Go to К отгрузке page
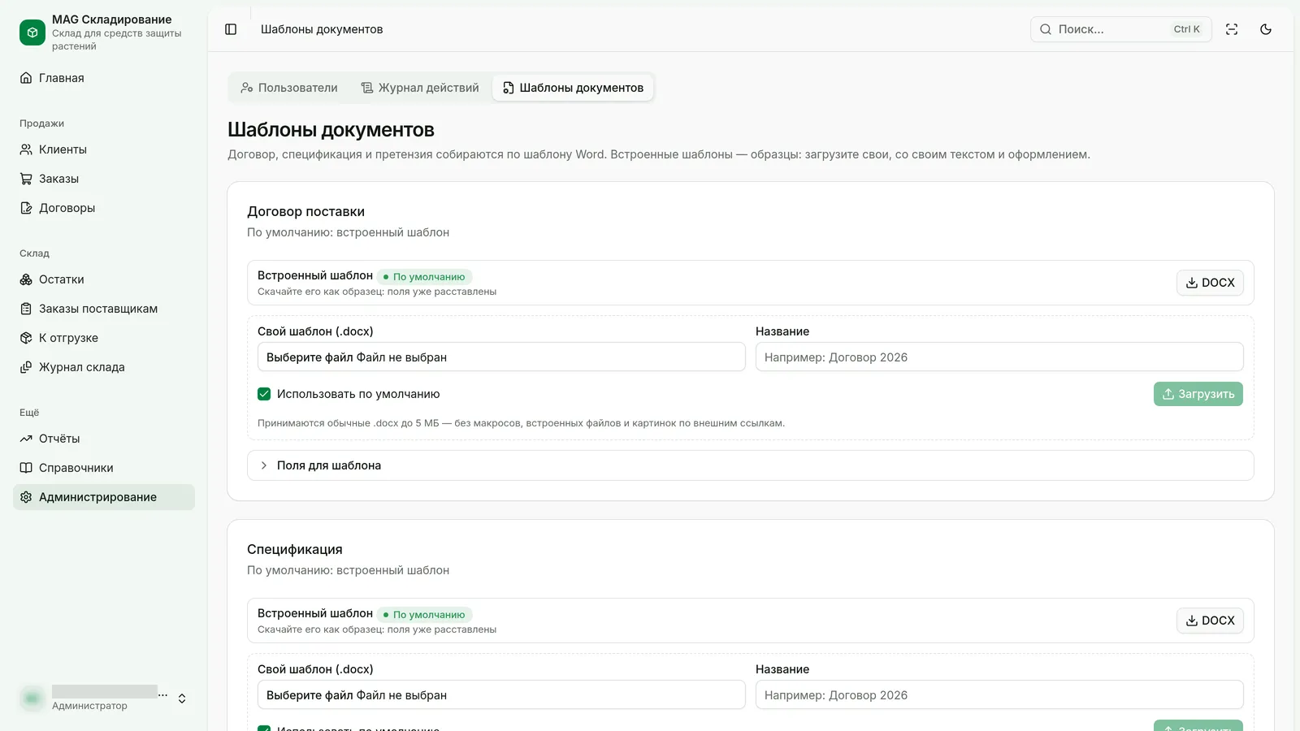The height and width of the screenshot is (731, 1300). point(104,338)
